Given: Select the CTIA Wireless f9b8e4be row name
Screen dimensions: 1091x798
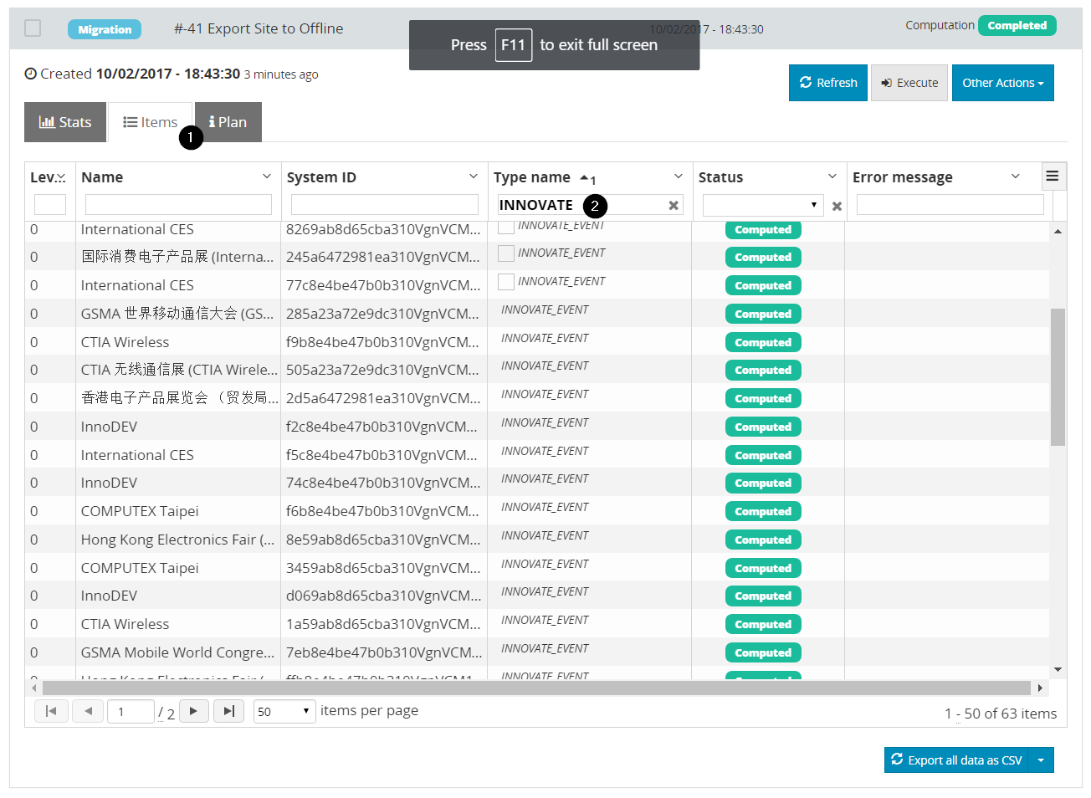Looking at the screenshot, I should 125,342.
